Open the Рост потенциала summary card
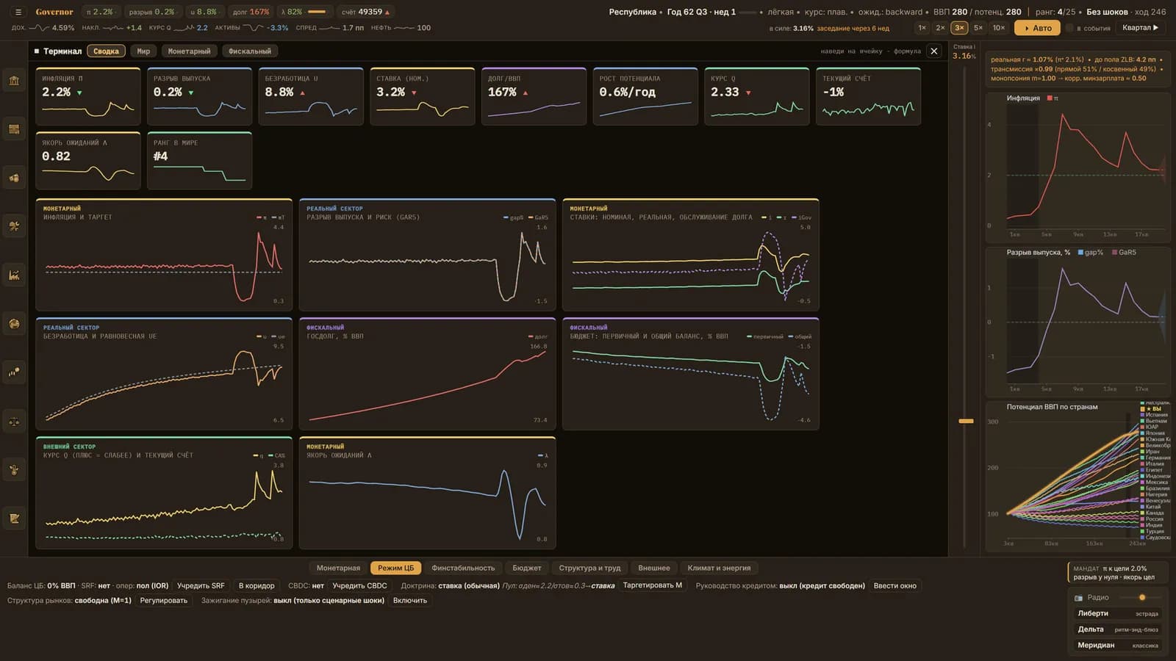This screenshot has height=661, width=1176. pos(645,96)
